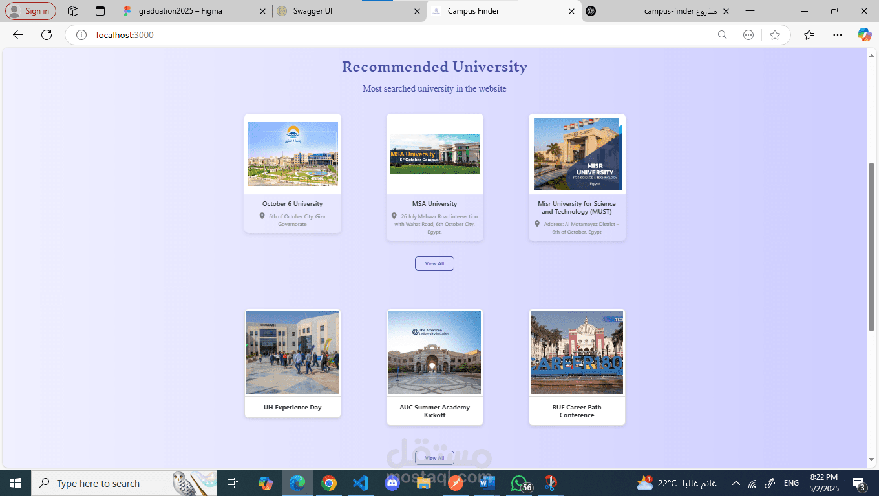The image size is (879, 496).
Task: Click the UH Experience Day title
Action: [x=293, y=408]
